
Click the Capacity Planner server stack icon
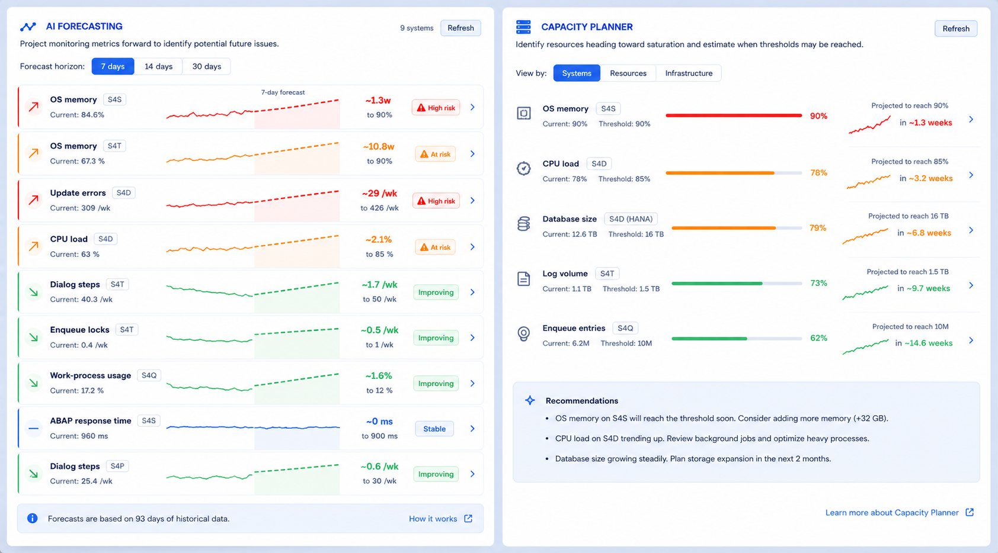523,27
